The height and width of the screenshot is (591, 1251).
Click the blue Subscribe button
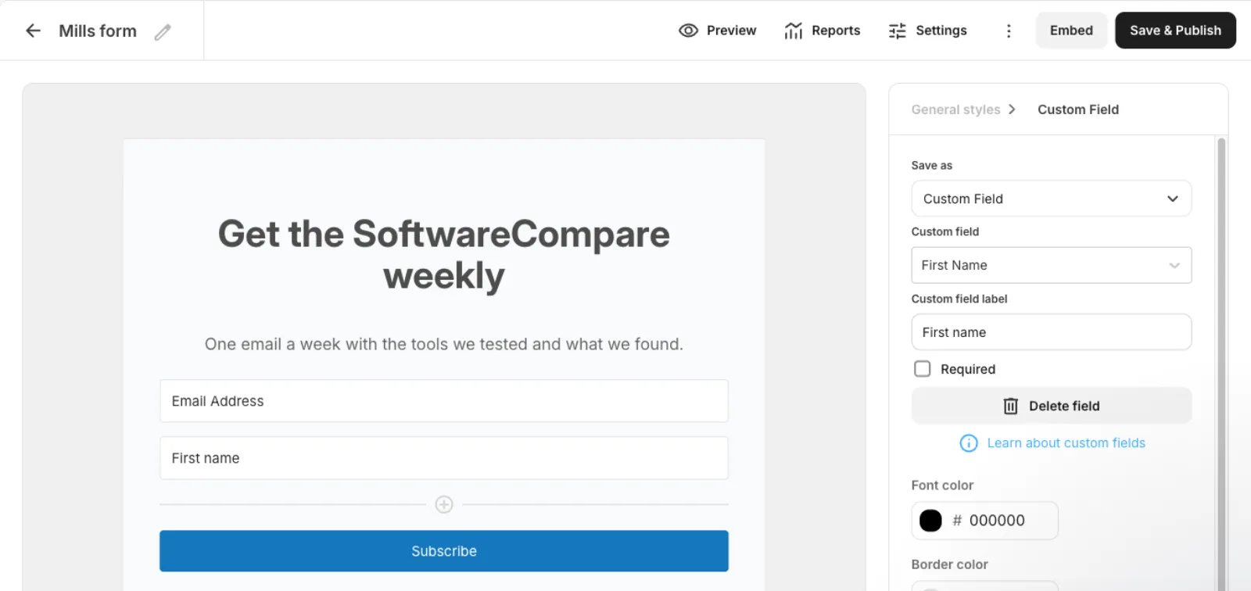tap(444, 551)
